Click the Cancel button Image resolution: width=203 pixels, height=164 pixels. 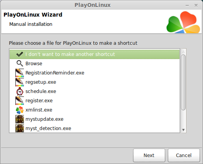184,156
